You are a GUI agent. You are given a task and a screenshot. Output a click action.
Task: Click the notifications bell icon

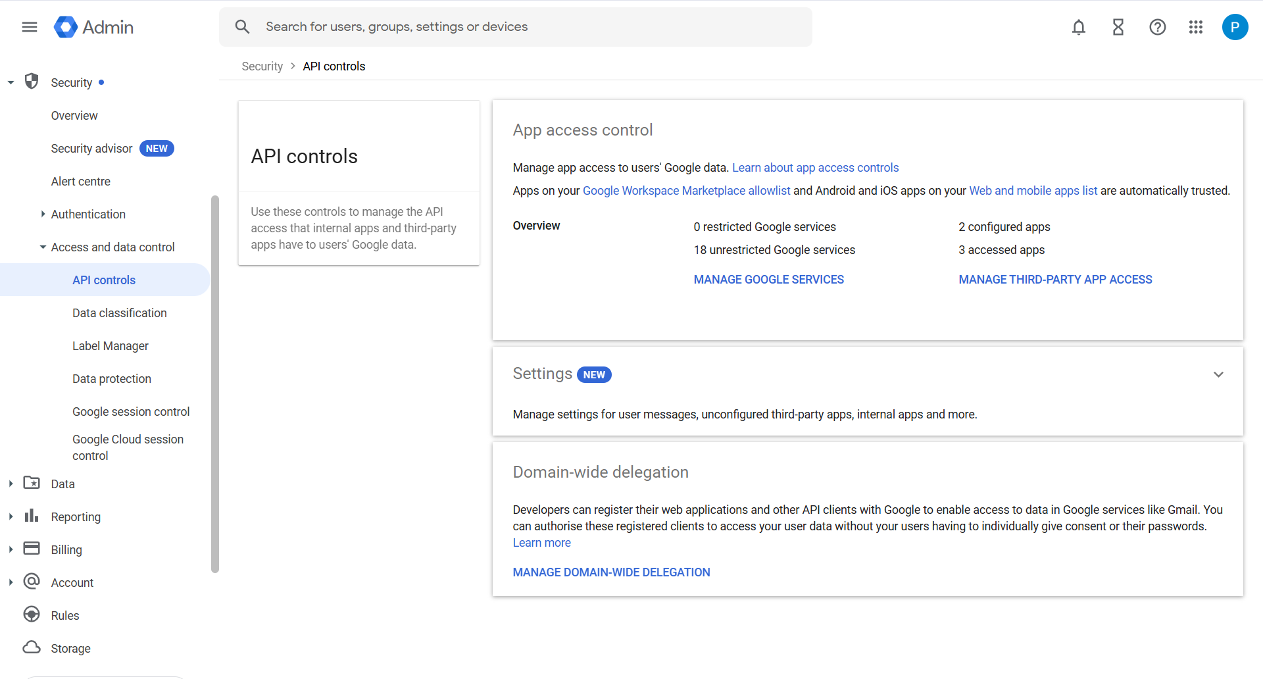[x=1079, y=27]
